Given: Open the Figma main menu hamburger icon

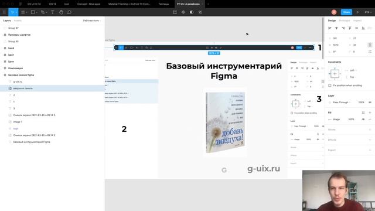Looking at the screenshot, I should [4, 12].
